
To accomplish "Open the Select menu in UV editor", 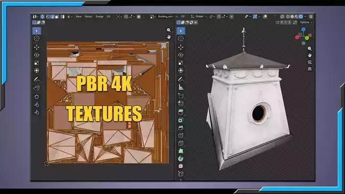I will click(88, 16).
